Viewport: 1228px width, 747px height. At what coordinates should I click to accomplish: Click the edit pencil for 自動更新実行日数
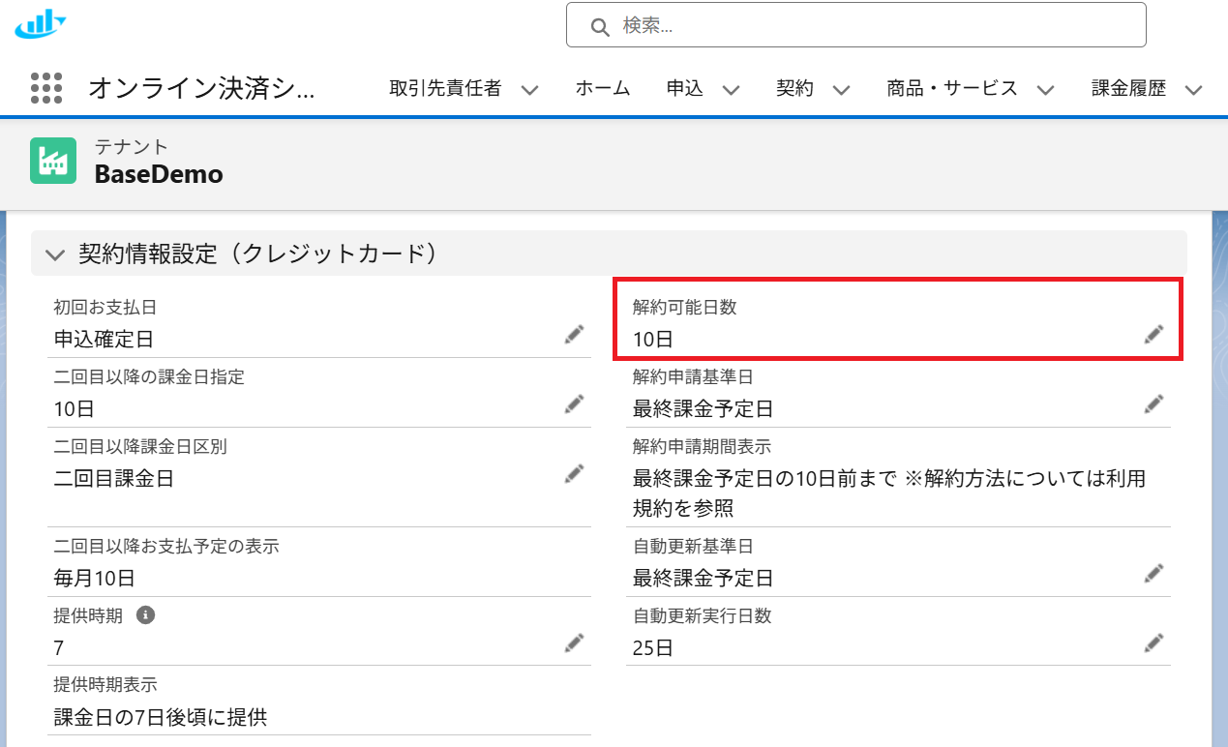click(1153, 643)
